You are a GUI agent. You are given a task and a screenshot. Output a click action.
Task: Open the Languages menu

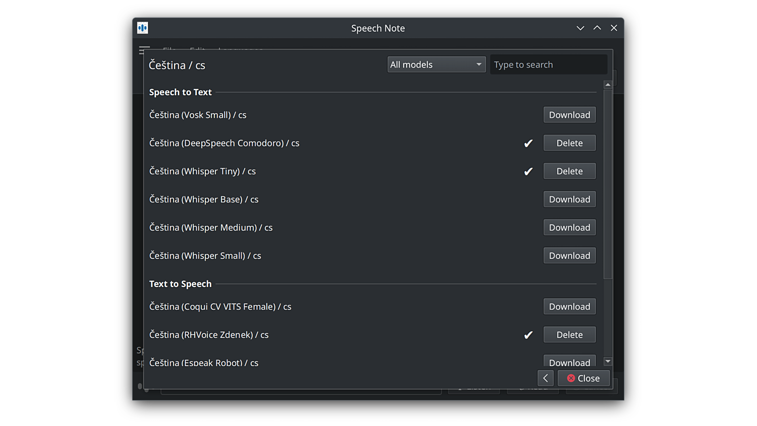click(241, 51)
